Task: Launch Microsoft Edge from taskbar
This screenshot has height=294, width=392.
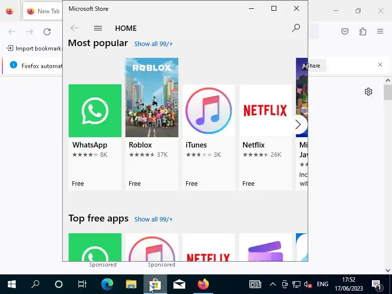Action: click(x=107, y=284)
